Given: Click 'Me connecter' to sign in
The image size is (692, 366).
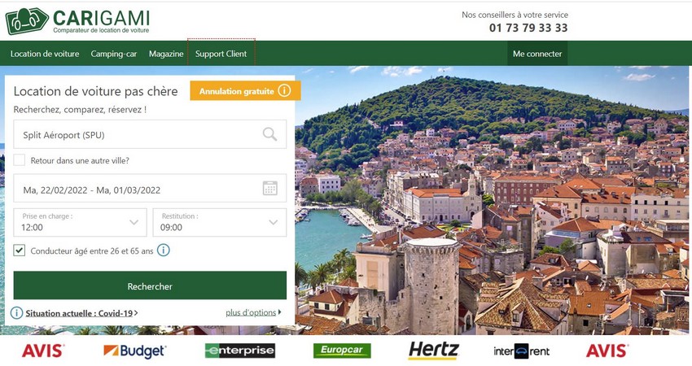Looking at the screenshot, I should pos(537,54).
